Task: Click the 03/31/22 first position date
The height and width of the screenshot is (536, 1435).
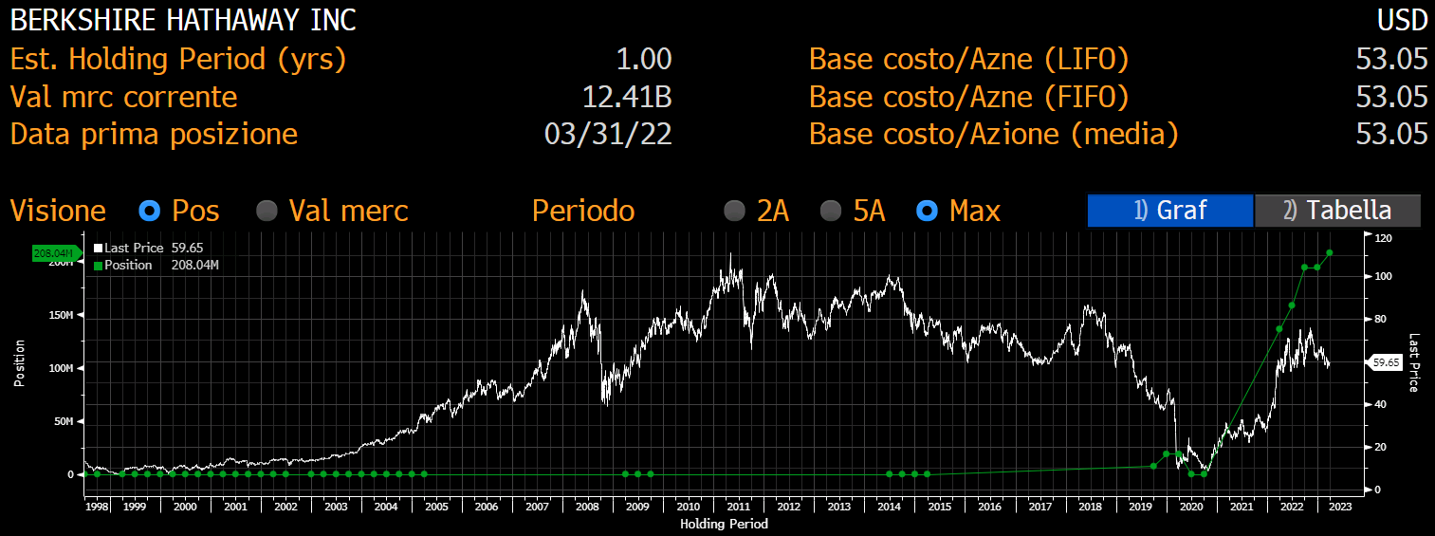Action: pyautogui.click(x=608, y=134)
